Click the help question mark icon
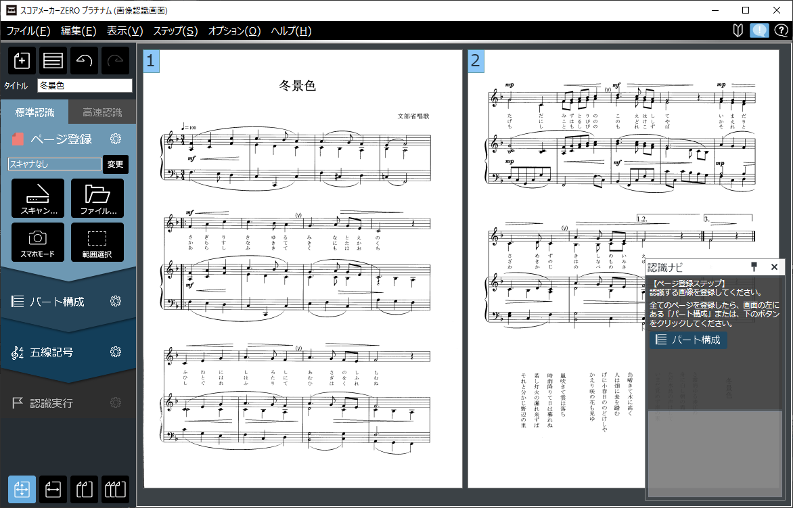Viewport: 793px width, 508px height. [781, 30]
